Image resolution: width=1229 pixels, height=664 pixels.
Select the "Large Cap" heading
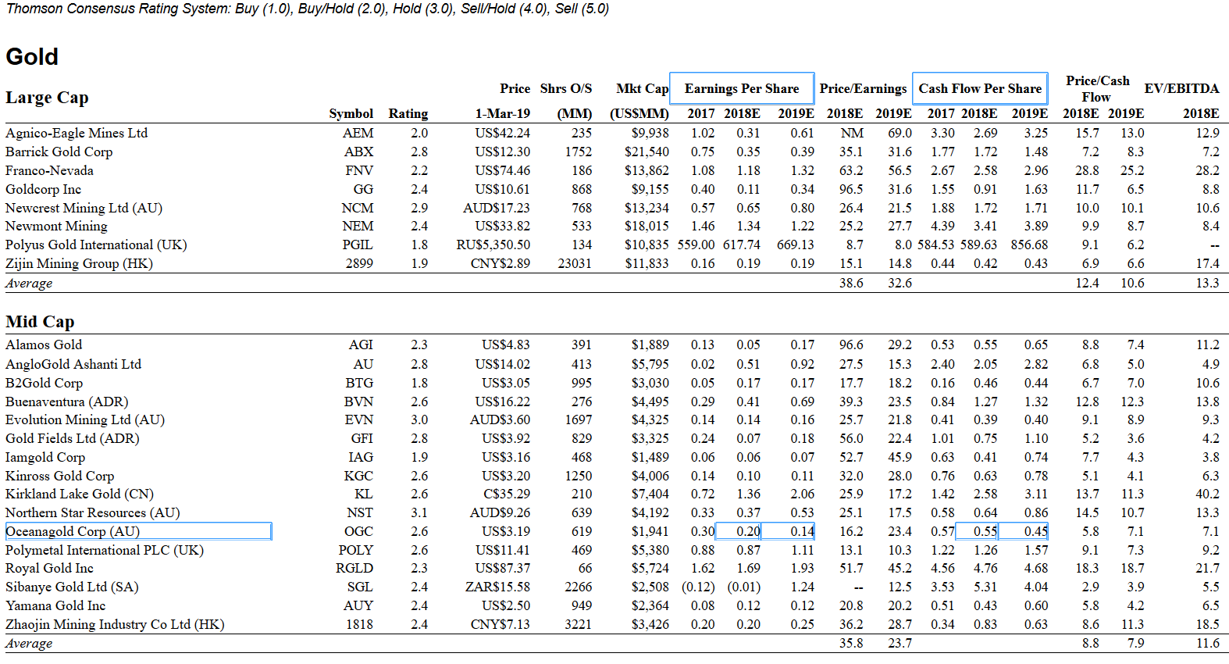point(47,98)
